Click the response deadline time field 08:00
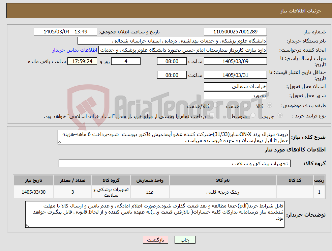The width and height of the screenshot is (332, 251). (x=172, y=61)
